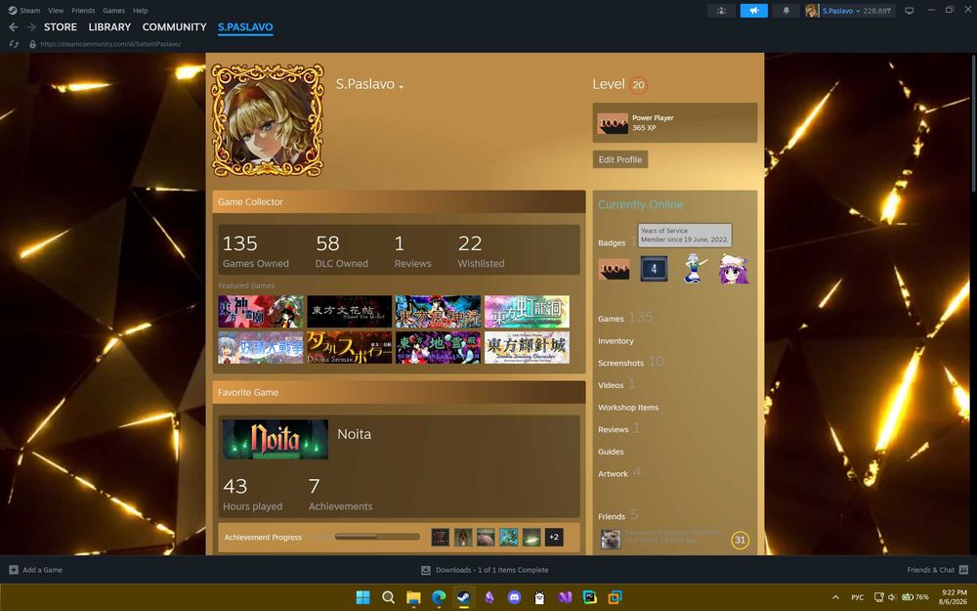
Task: Open the Noita game banner
Action: (275, 440)
